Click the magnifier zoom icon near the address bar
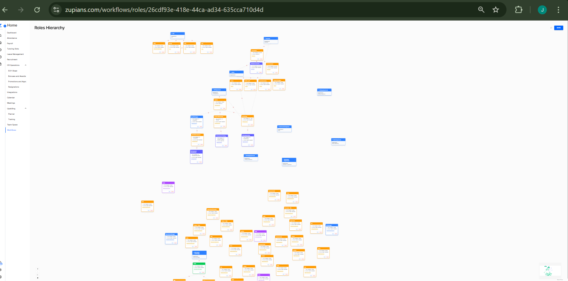 tap(481, 10)
